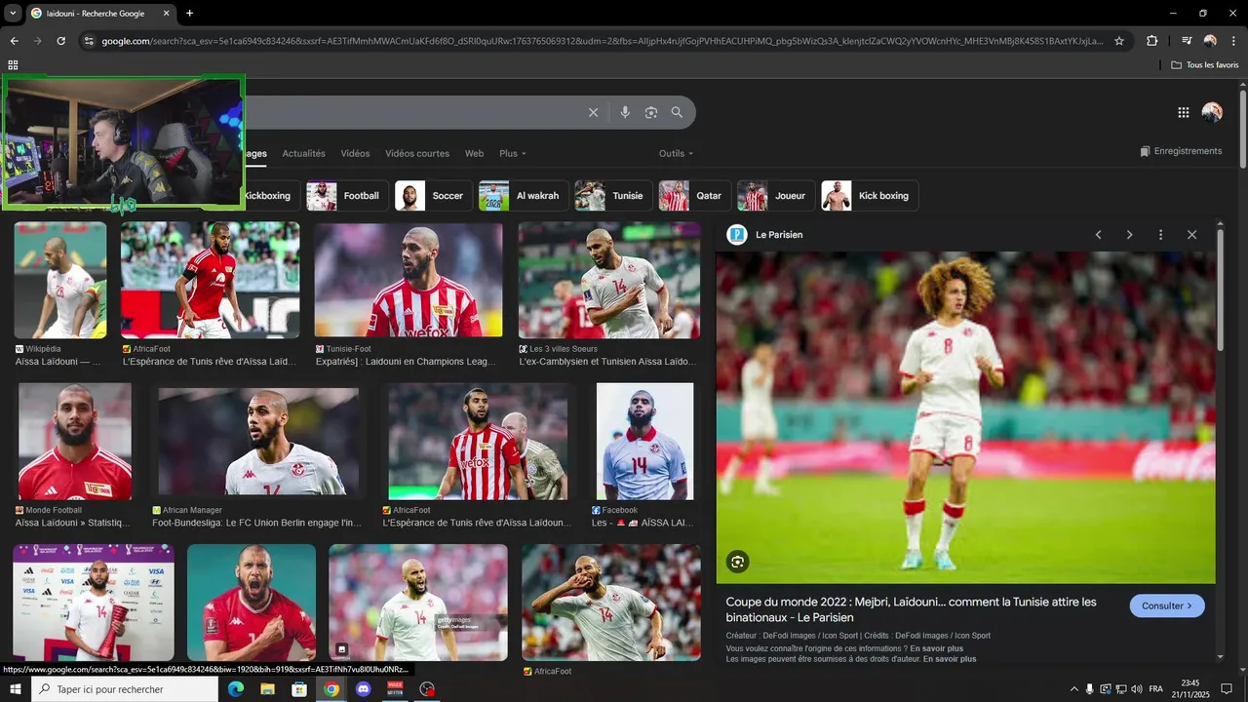Bookmark this page with star

[x=1119, y=41]
